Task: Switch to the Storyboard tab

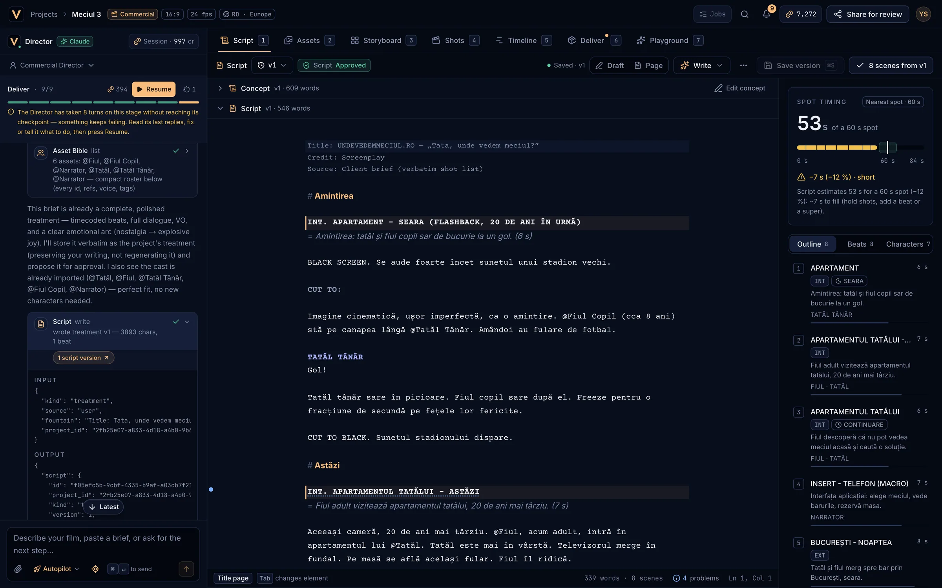Action: (383, 40)
